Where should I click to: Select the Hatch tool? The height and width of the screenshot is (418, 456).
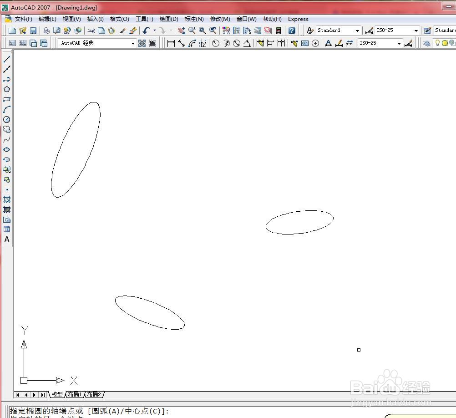(x=7, y=199)
